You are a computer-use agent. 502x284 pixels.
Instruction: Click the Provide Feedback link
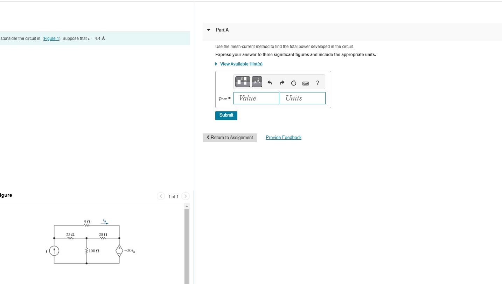(284, 137)
